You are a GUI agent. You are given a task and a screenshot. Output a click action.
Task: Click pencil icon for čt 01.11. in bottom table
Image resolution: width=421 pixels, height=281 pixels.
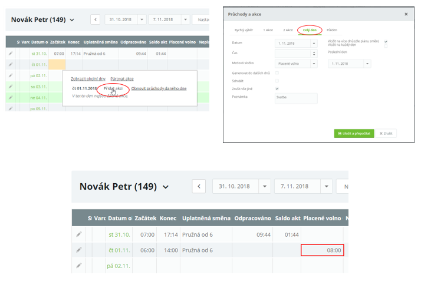[79, 250]
